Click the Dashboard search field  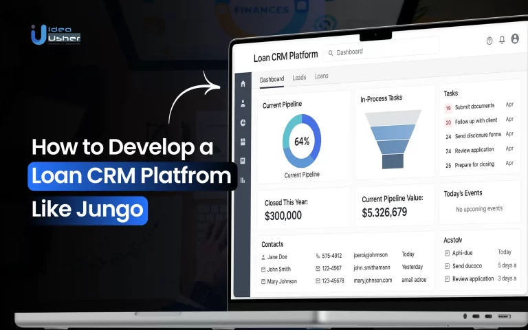[x=382, y=50]
